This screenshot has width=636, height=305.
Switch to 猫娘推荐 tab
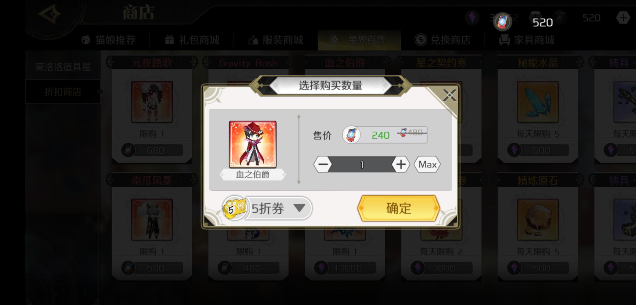pyautogui.click(x=108, y=40)
